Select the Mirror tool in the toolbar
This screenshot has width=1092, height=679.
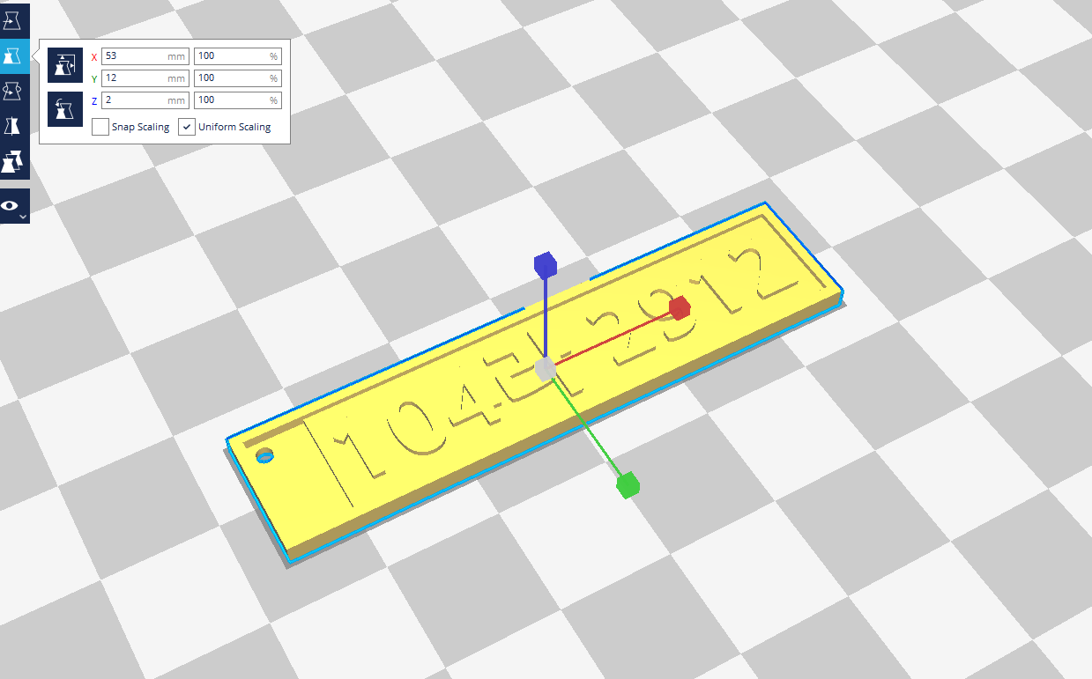click(x=12, y=126)
